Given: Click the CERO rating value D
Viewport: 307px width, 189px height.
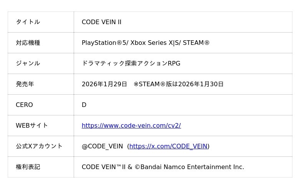Looking at the screenshot, I should 84,105.
